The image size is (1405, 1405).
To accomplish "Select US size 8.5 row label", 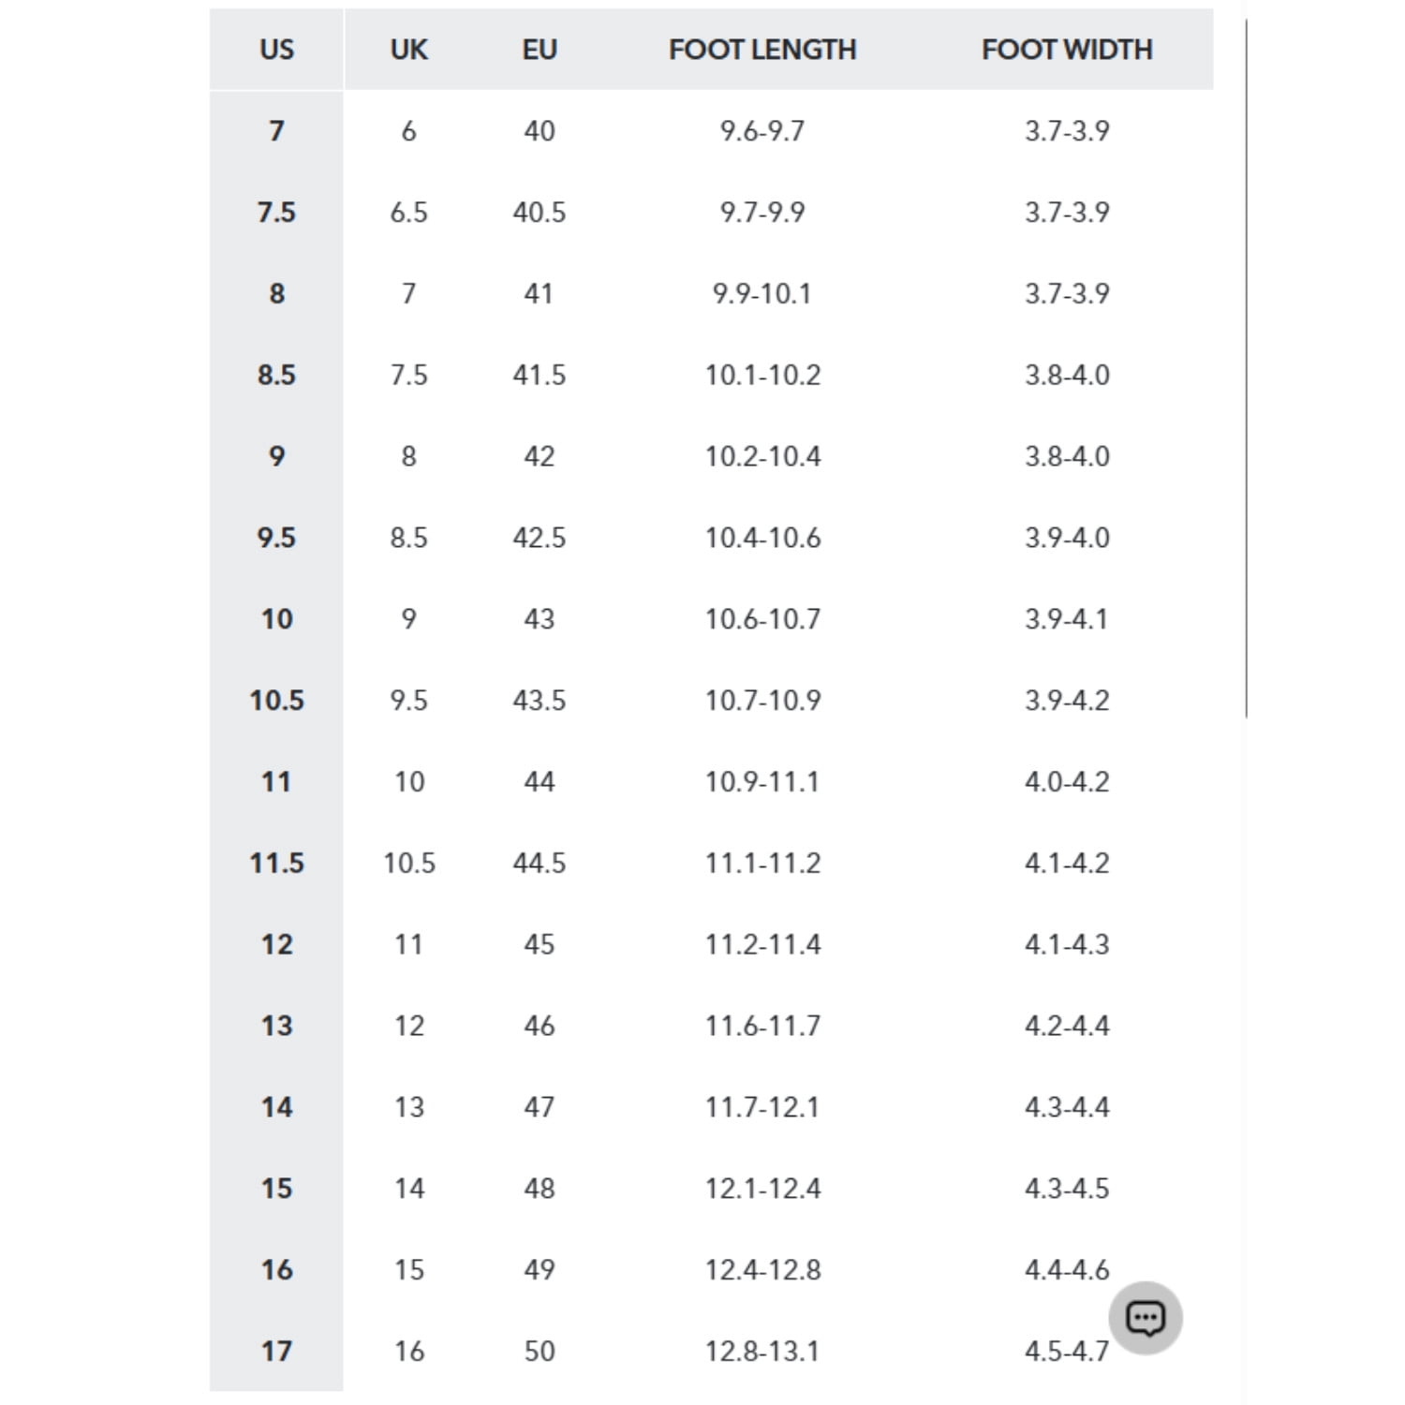I will coord(276,375).
